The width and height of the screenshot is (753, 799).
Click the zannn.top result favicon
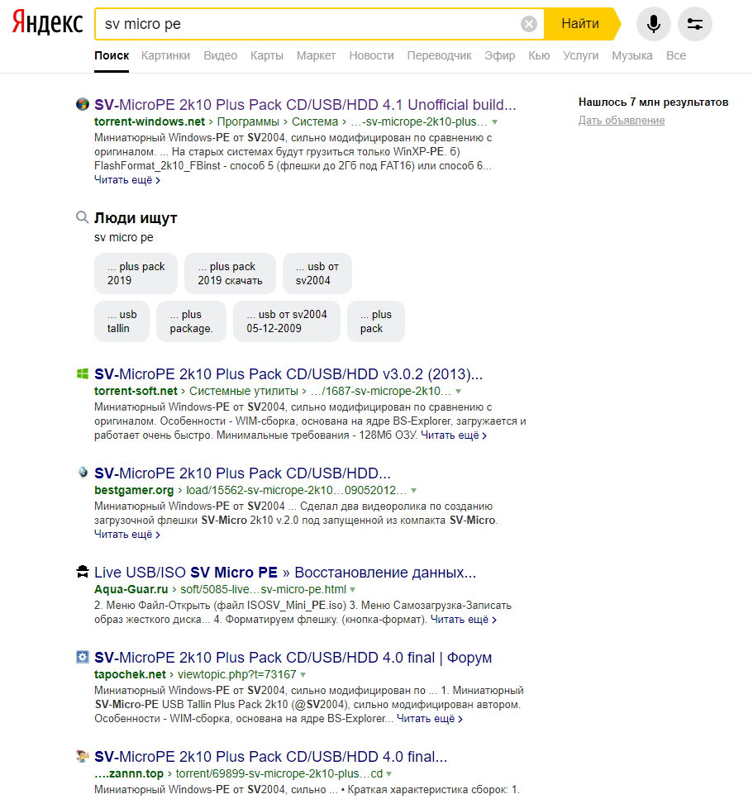(82, 756)
